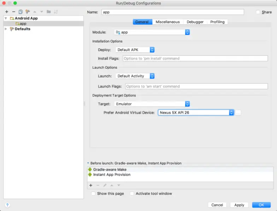Open the Deploy dropdown
277x211 pixels.
pyautogui.click(x=135, y=50)
